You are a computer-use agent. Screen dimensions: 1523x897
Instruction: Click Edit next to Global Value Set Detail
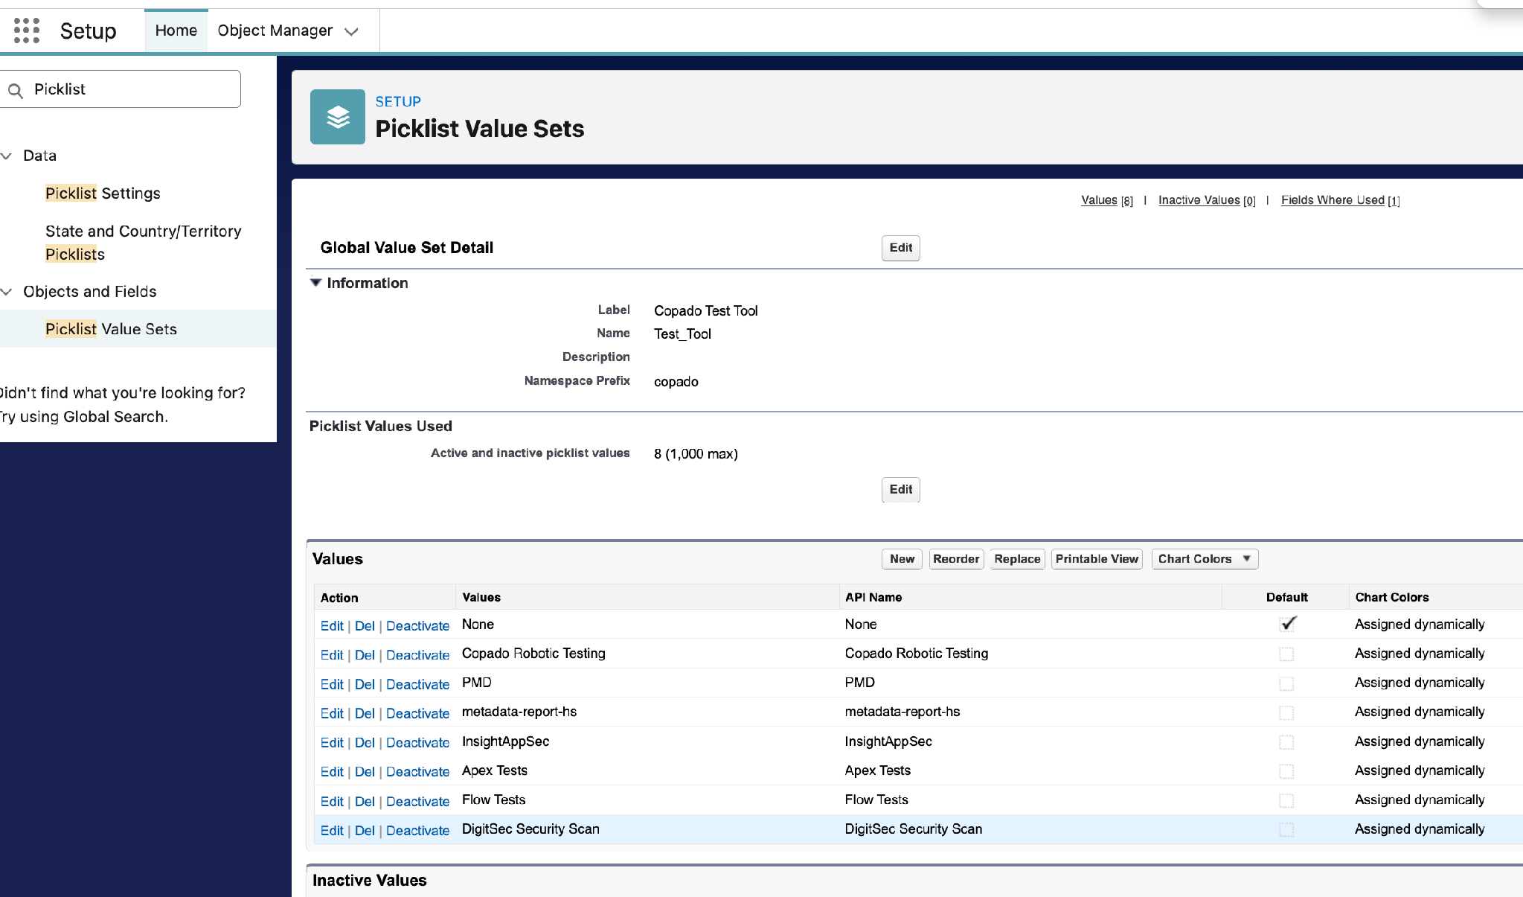pos(900,248)
